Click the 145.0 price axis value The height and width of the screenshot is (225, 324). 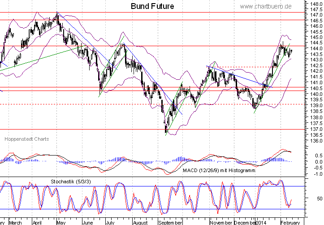pos(316,37)
